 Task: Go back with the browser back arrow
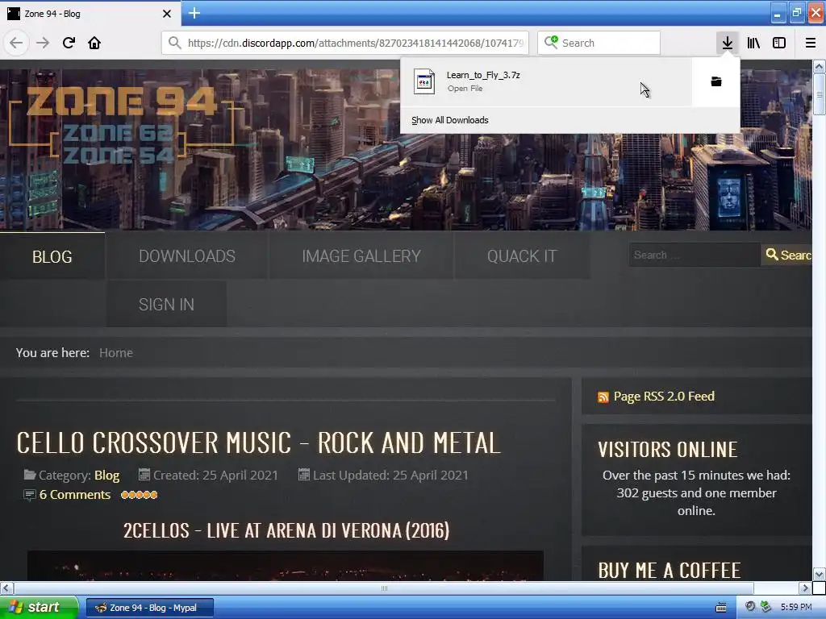16,43
